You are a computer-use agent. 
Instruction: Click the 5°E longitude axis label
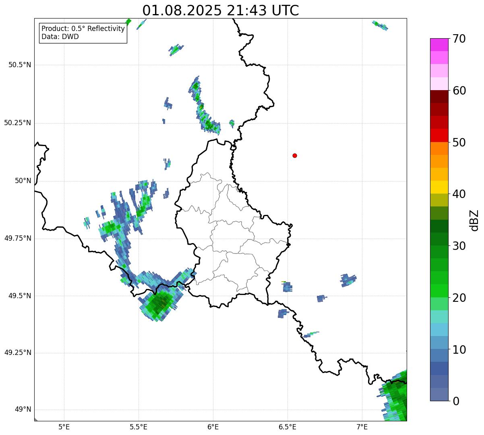(64, 427)
